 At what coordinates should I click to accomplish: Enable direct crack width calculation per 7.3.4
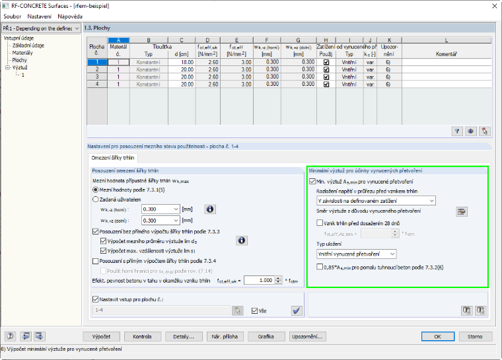(95, 261)
